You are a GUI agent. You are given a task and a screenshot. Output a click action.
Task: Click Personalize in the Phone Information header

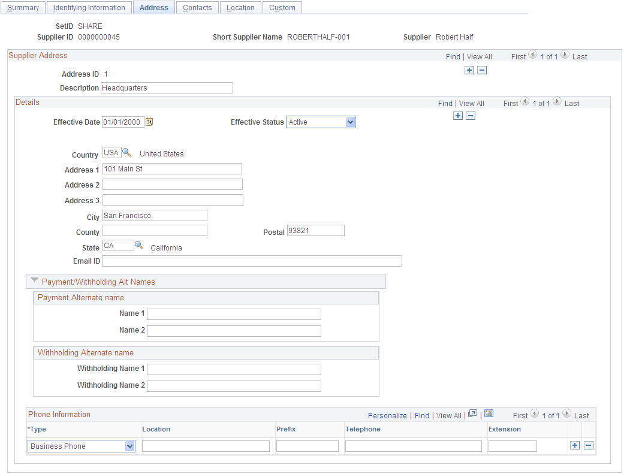click(387, 415)
